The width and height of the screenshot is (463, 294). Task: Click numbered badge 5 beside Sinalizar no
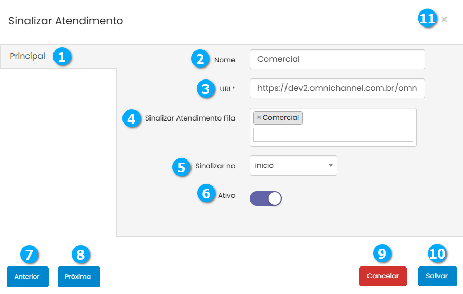(x=181, y=167)
